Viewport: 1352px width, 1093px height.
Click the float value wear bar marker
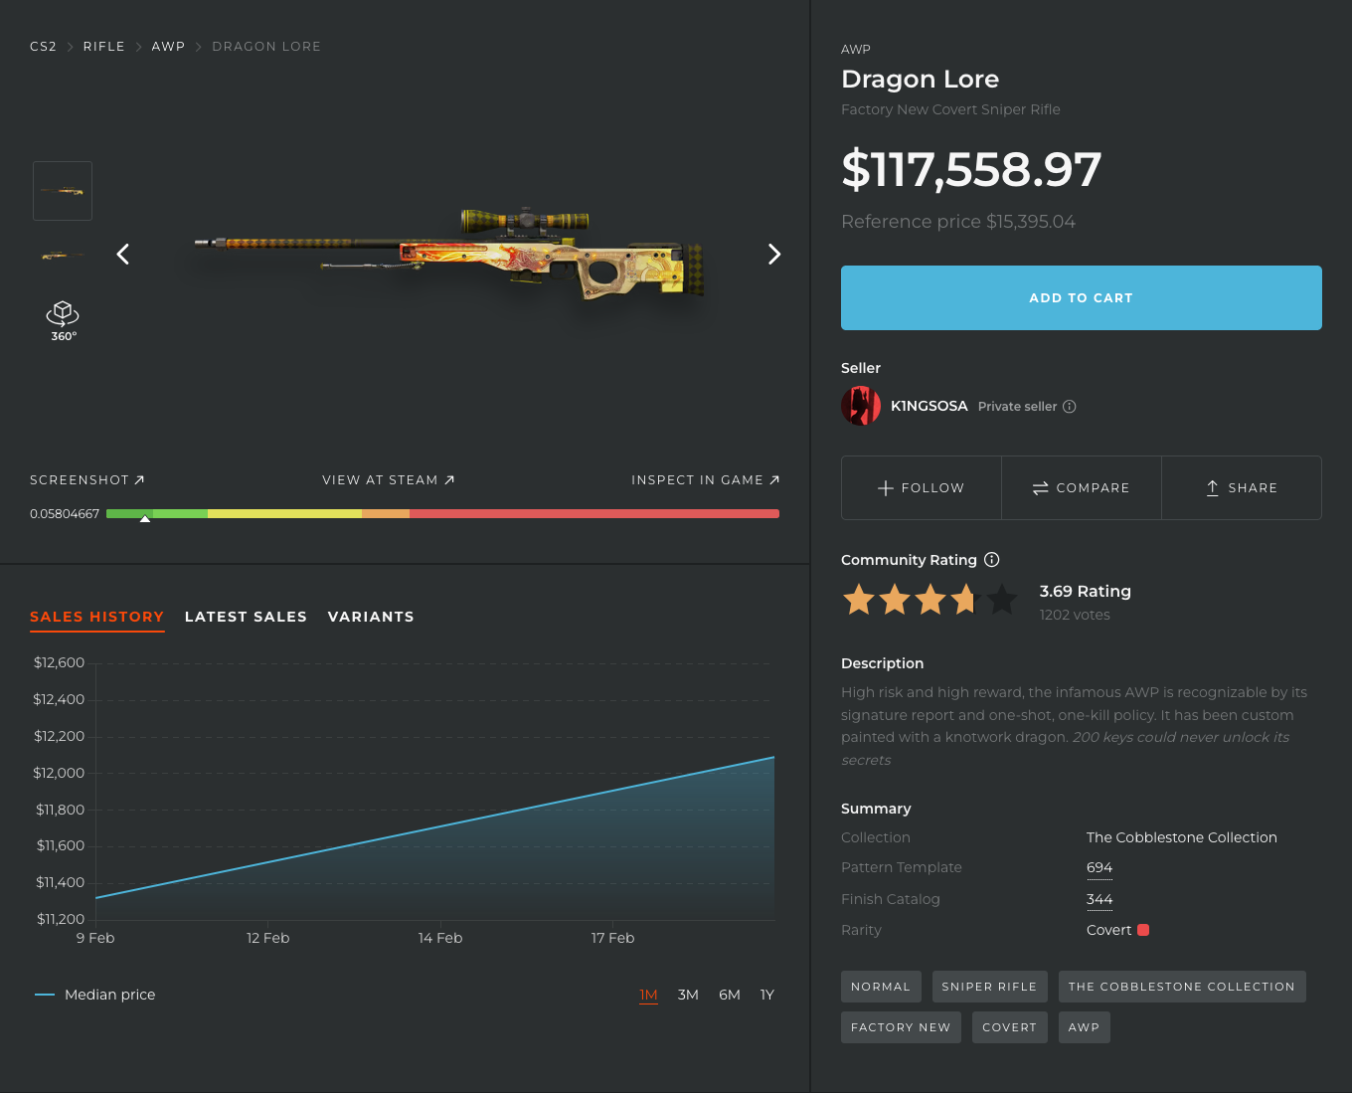pyautogui.click(x=145, y=518)
